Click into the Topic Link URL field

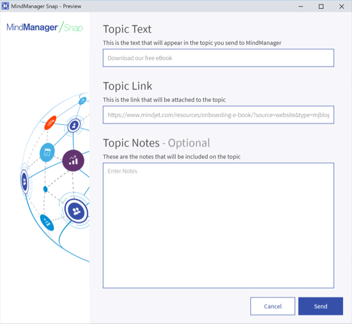(x=218, y=115)
